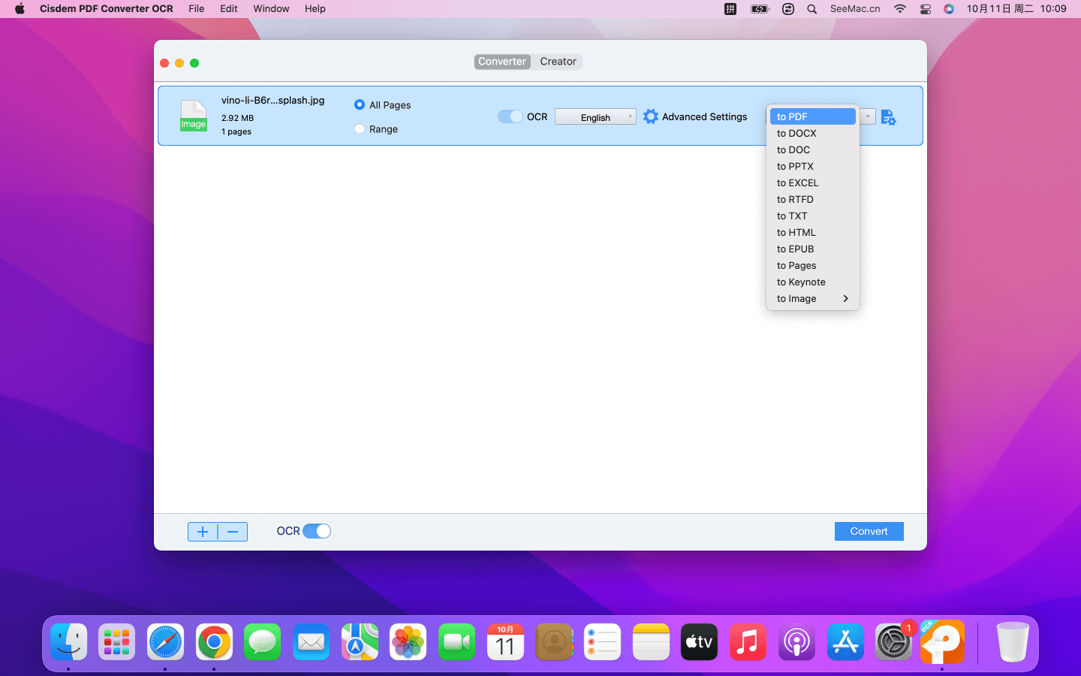This screenshot has height=676, width=1081.
Task: Open the Apple menu
Action: coord(20,9)
